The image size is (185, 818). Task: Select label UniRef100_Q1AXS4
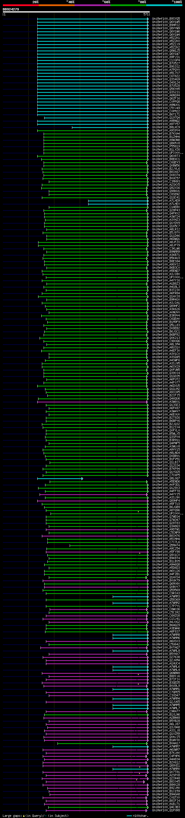pyautogui.click(x=166, y=577)
